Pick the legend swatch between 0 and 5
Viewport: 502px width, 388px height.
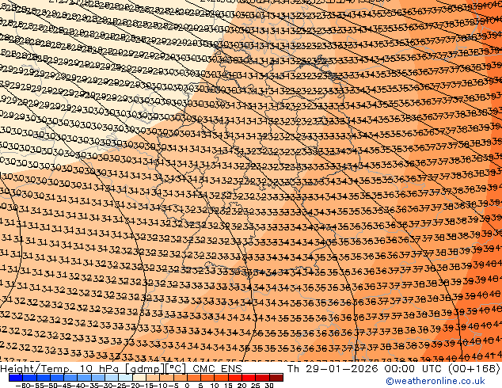(x=194, y=378)
